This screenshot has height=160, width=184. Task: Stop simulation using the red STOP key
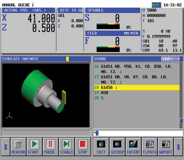pos(83,147)
